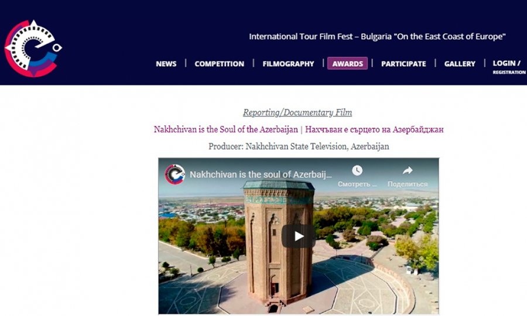
Task: Play the embedded YouTube video
Action: click(x=299, y=236)
